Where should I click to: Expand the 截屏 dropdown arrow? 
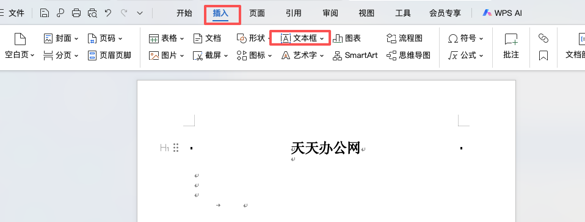click(x=226, y=56)
